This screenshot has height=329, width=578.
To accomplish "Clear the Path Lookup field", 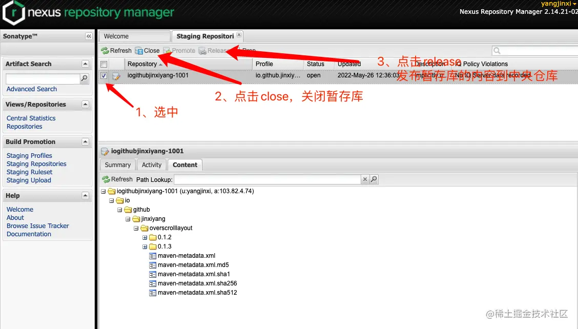I will click(365, 179).
